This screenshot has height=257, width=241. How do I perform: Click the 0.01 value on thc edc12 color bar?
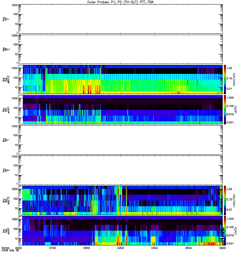pos(229,210)
